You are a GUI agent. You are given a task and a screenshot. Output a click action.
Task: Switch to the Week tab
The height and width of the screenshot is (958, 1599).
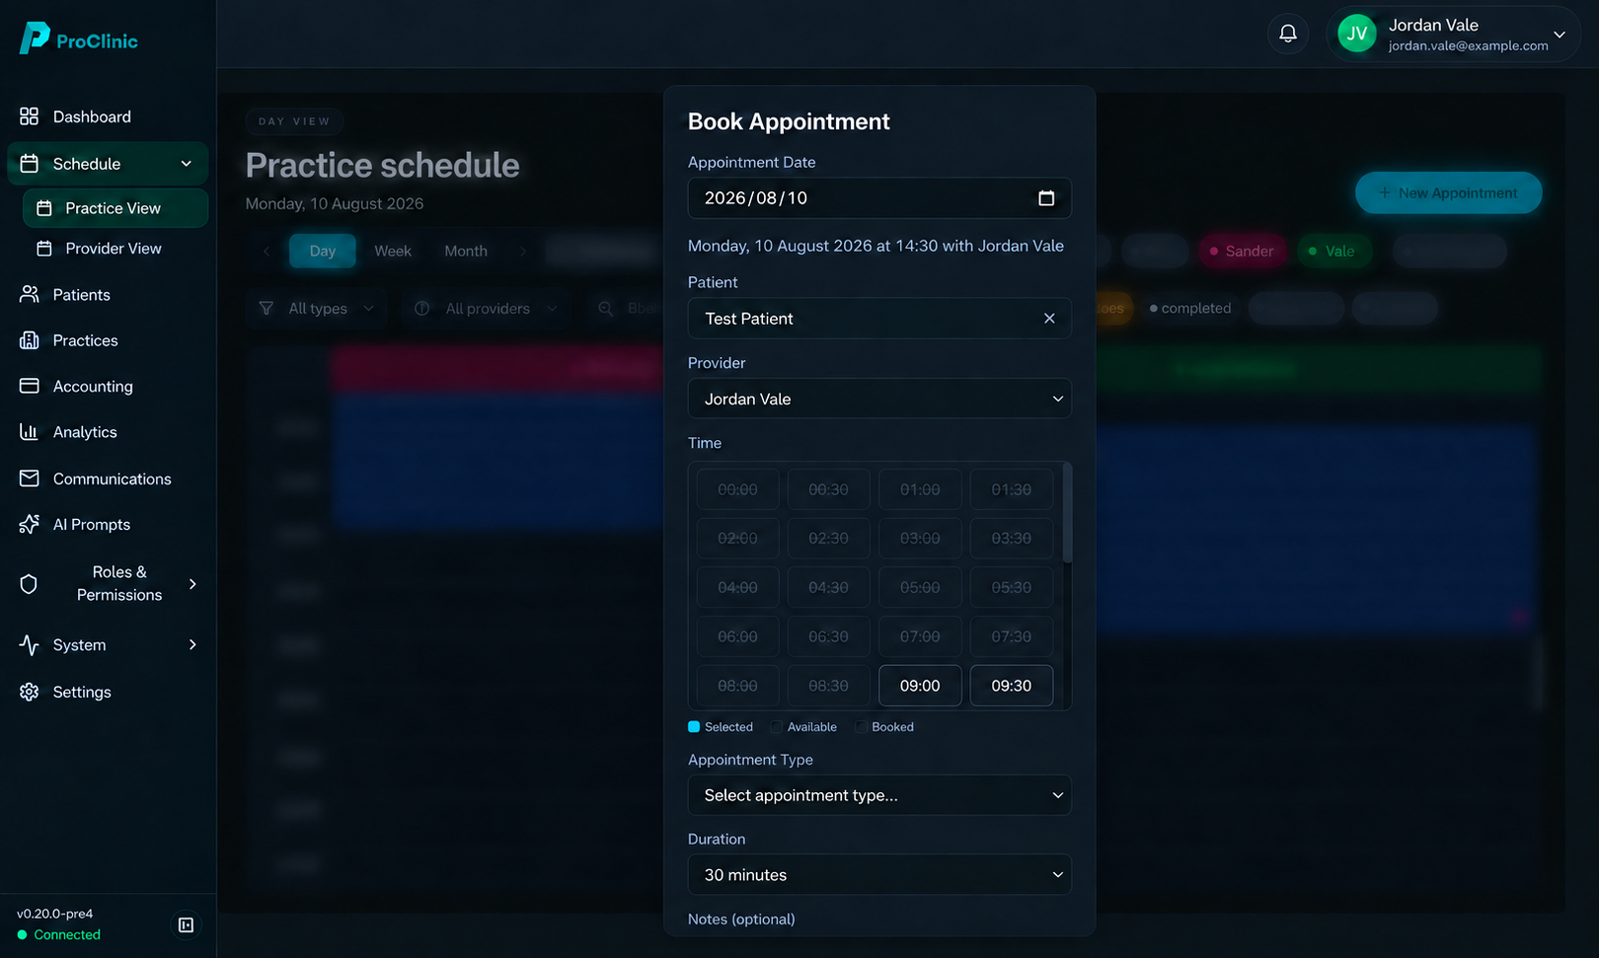[x=393, y=251]
